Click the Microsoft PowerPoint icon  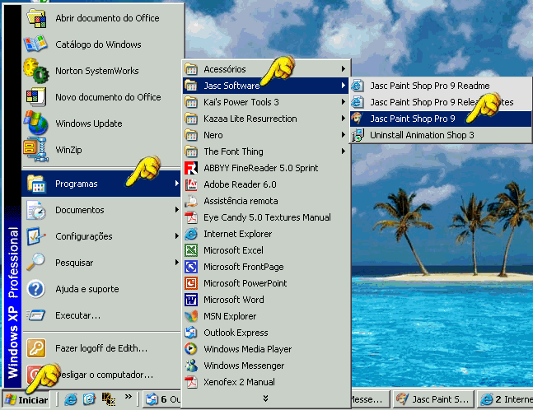(191, 283)
